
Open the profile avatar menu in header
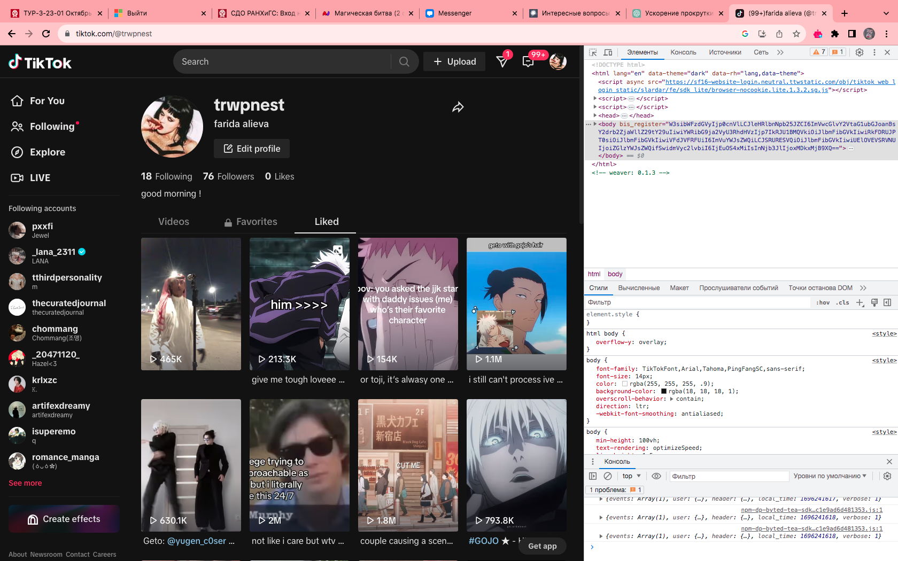558,61
